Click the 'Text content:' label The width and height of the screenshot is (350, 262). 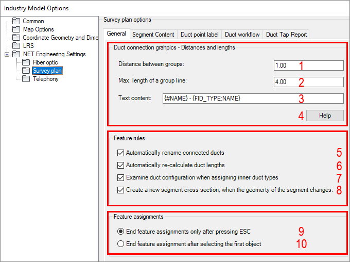tap(135, 98)
